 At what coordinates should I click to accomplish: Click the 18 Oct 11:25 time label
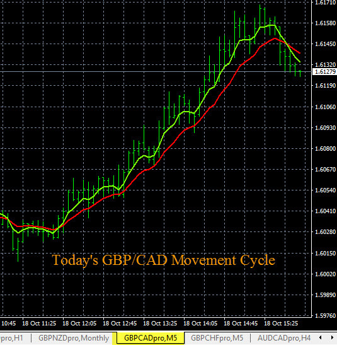39,324
